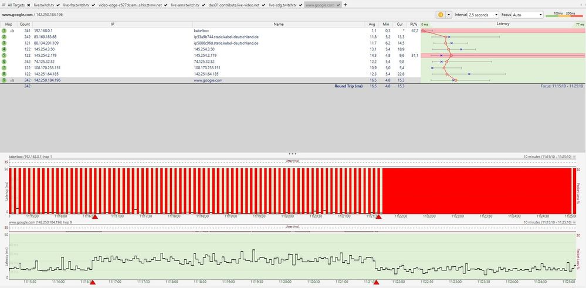Viewport: 586px width, 288px height.
Task: Click hop 5 green number badge
Action: [4, 55]
